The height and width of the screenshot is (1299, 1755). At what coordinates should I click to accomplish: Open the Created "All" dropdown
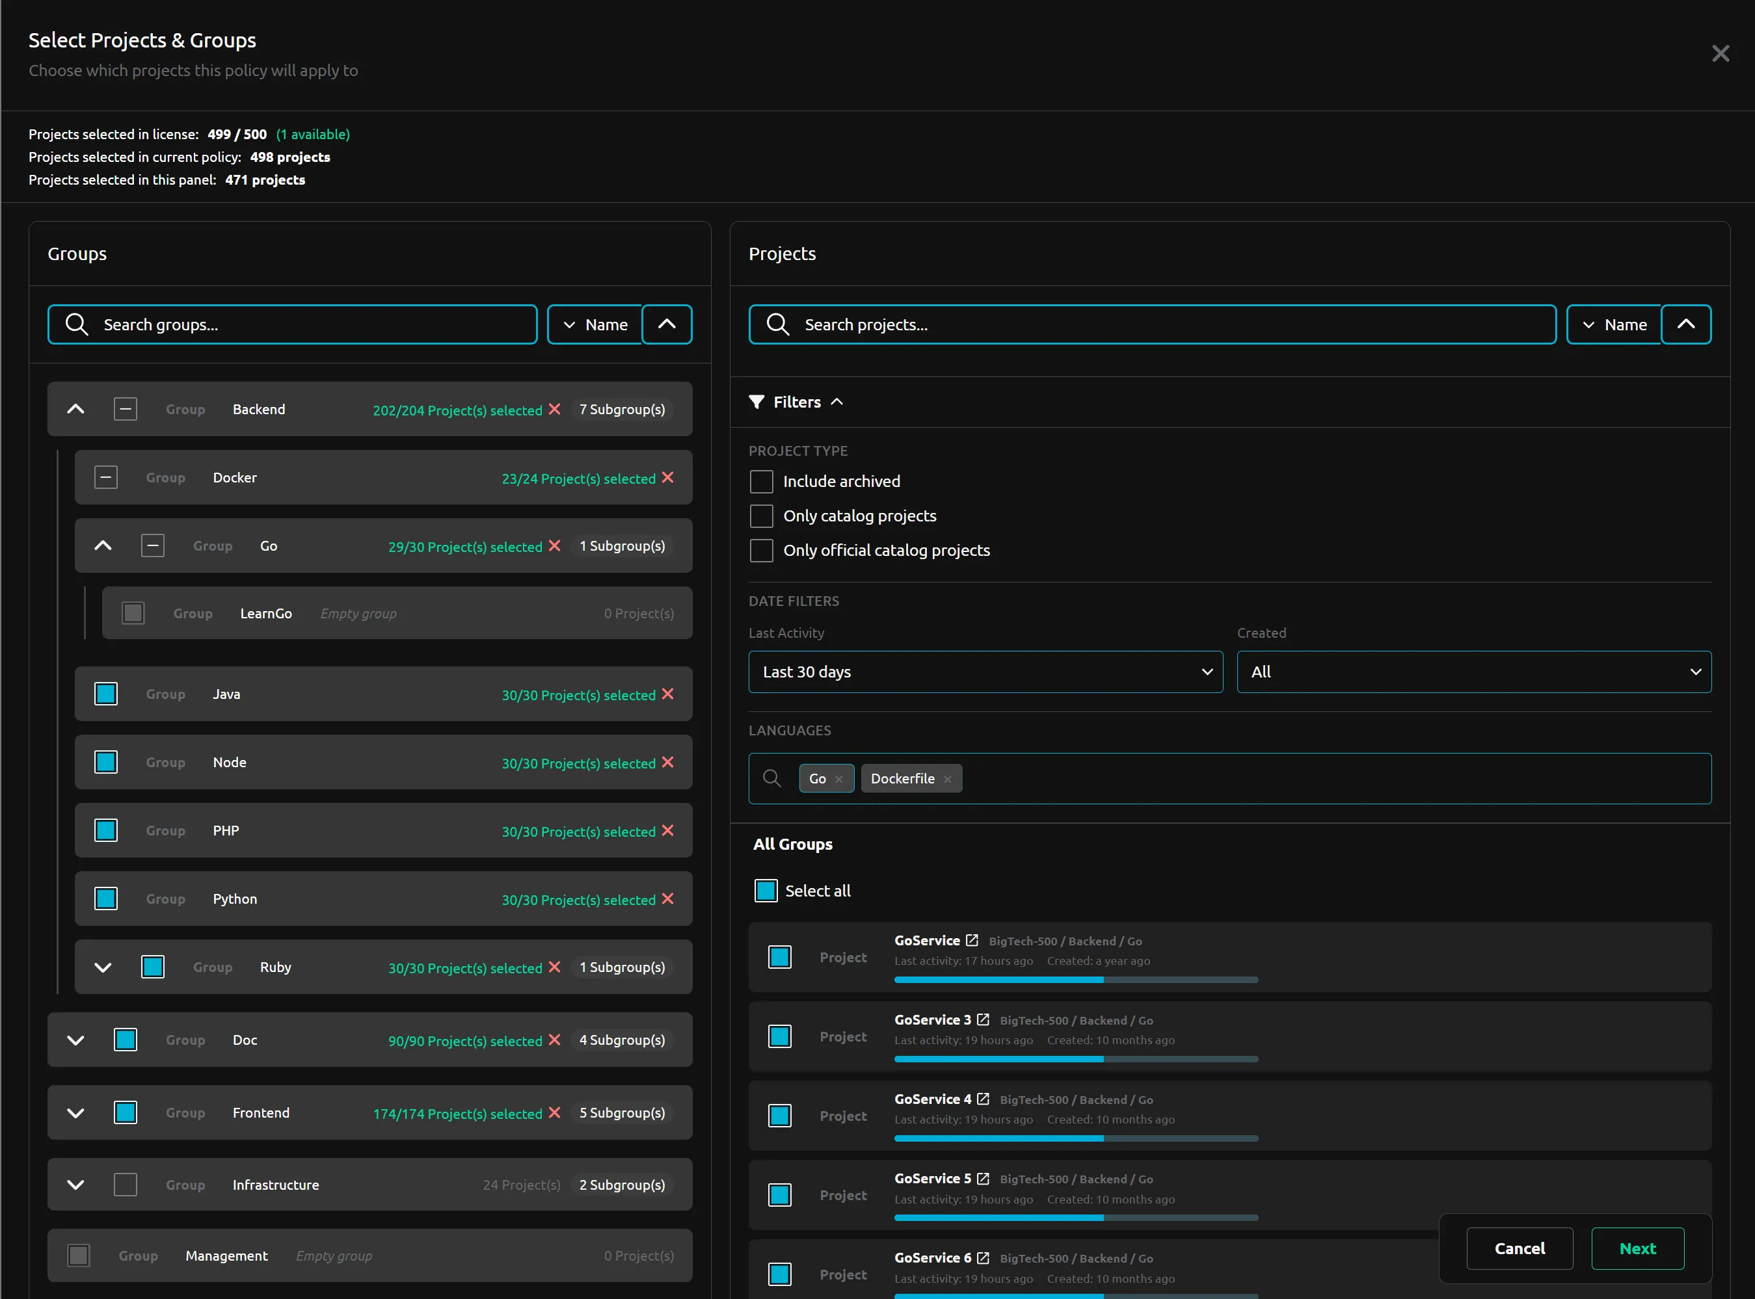1473,672
